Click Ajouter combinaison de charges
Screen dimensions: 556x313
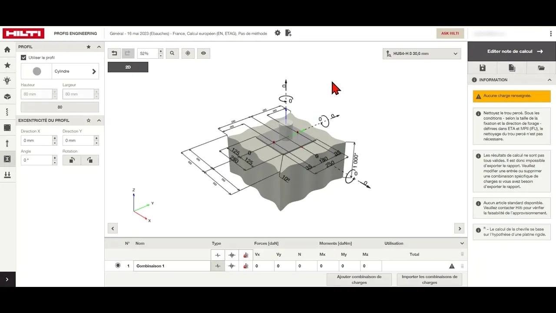(x=359, y=280)
